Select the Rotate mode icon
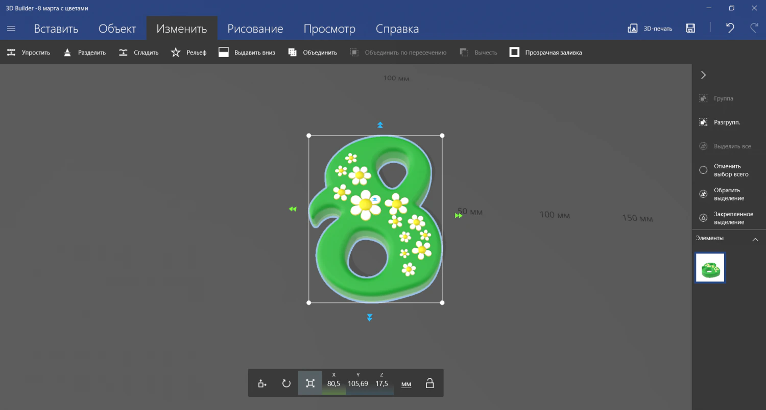The height and width of the screenshot is (410, 766). point(286,383)
